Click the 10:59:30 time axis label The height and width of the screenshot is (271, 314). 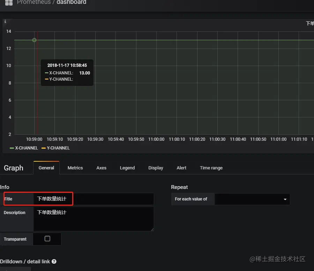95,139
